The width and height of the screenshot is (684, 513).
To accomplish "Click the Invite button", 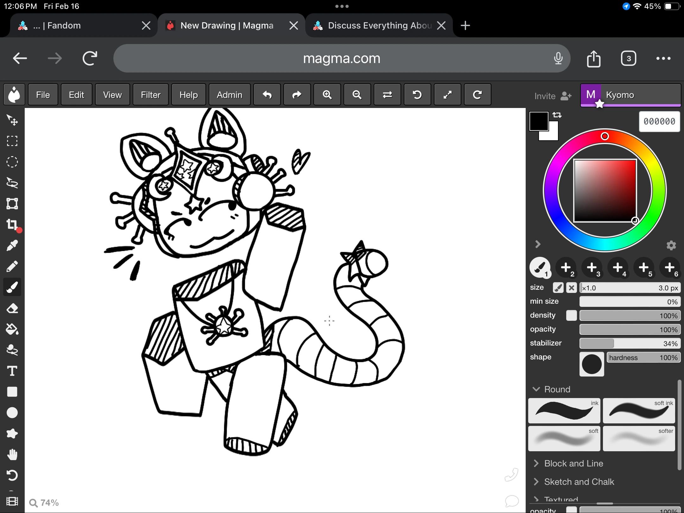I will pos(553,96).
